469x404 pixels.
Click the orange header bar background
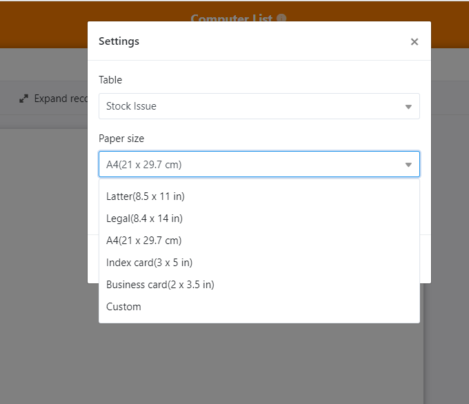pyautogui.click(x=41, y=24)
